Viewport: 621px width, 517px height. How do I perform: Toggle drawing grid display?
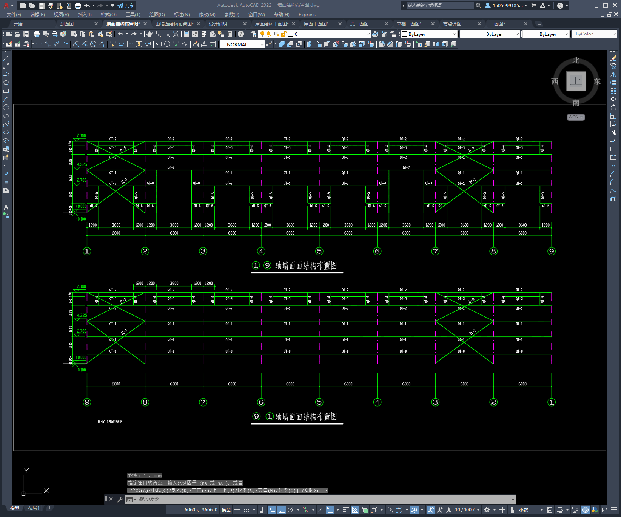(x=237, y=510)
